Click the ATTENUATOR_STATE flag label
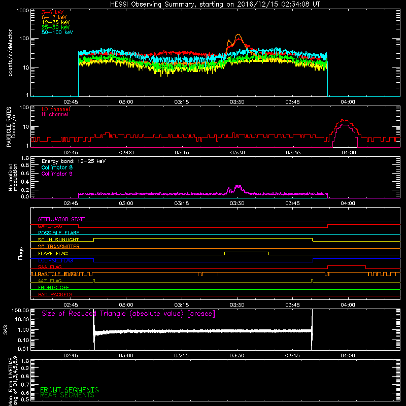 click(x=61, y=219)
